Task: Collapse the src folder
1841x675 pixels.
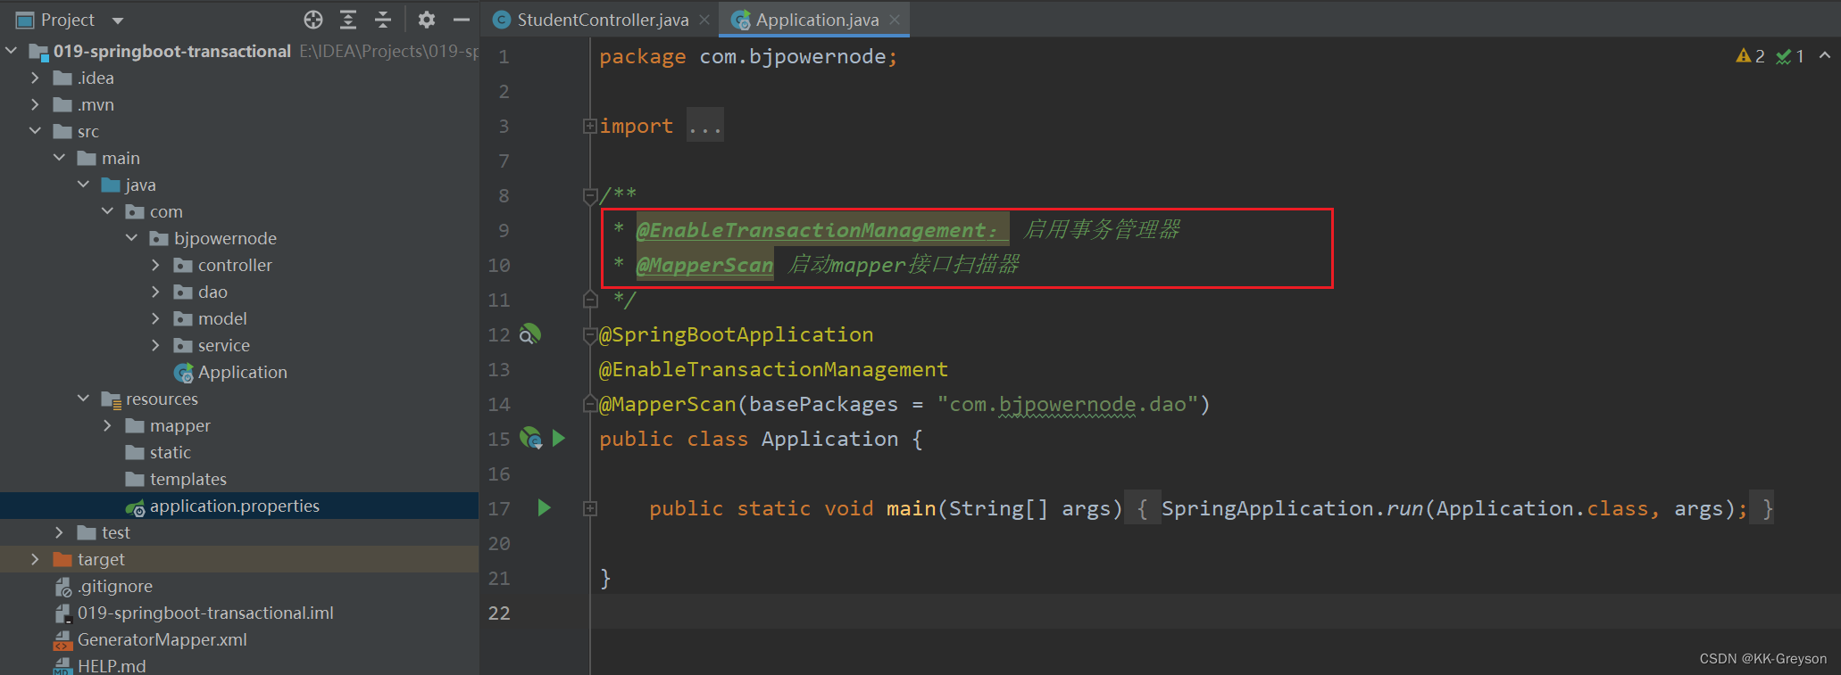Action: pos(35,131)
